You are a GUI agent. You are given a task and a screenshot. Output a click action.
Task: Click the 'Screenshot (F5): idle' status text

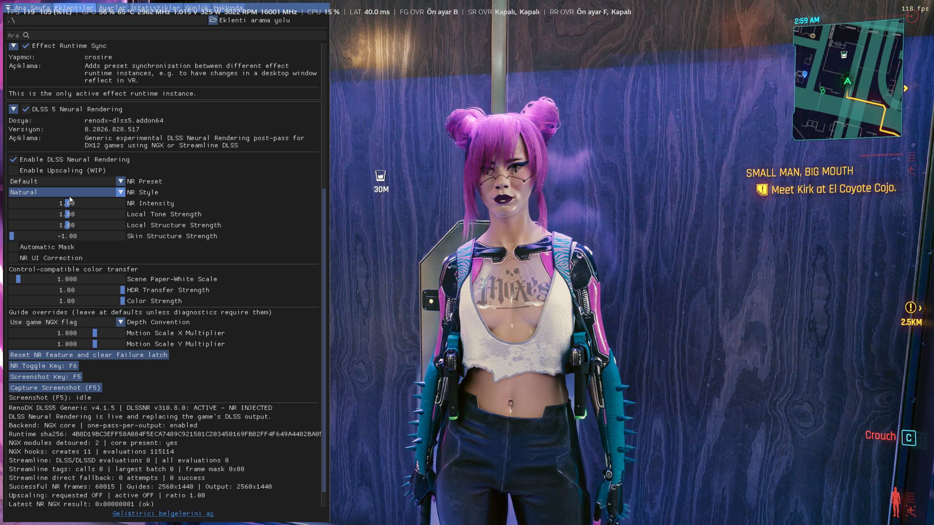tap(50, 398)
